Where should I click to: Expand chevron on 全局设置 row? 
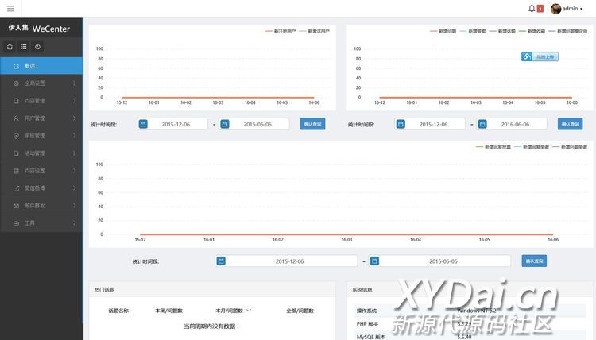click(74, 83)
